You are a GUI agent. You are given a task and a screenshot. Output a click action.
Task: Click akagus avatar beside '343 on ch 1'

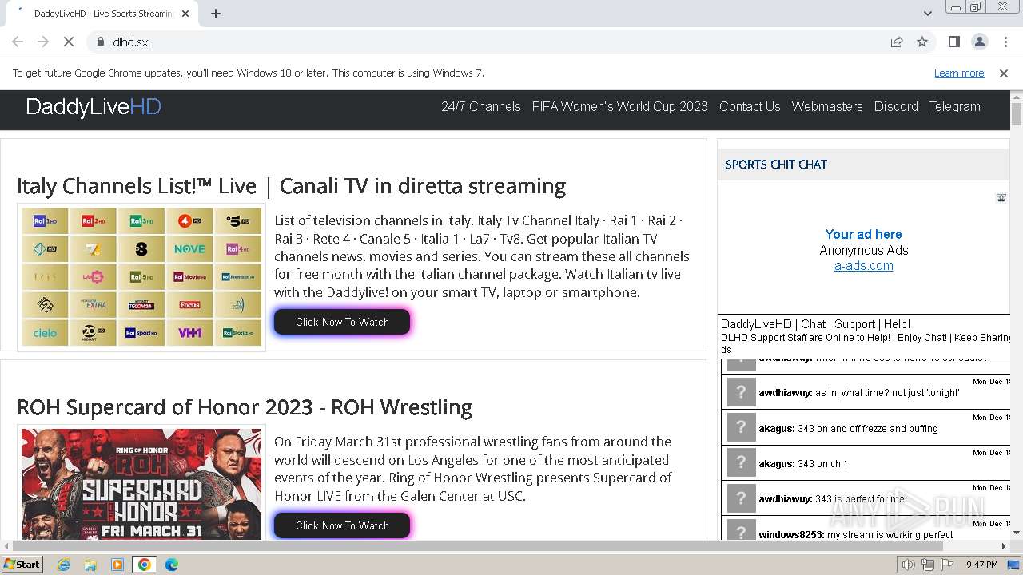click(741, 463)
